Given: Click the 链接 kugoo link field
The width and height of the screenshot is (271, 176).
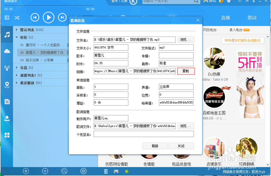Looking at the screenshot, I should tap(135, 71).
